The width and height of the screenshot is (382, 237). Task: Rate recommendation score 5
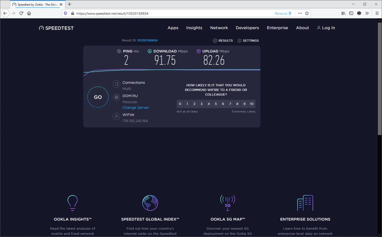[x=216, y=104]
